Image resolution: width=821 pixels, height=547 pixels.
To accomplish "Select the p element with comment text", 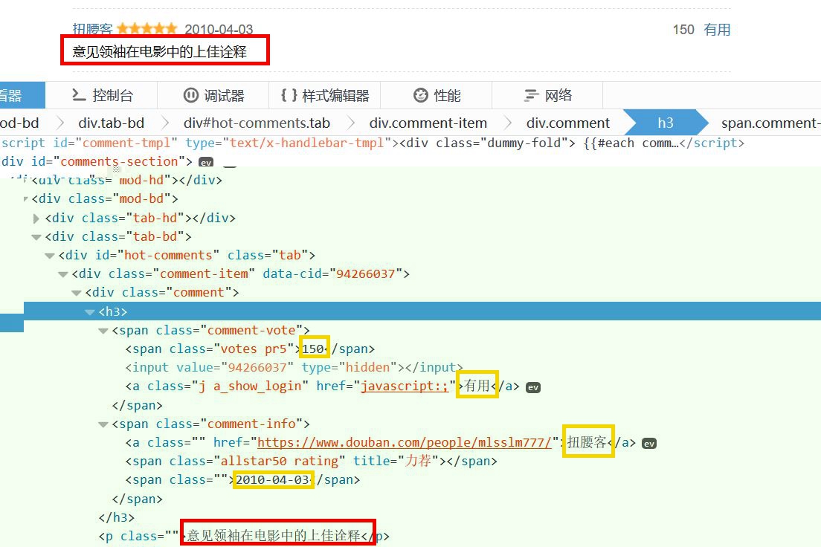I will point(244,536).
